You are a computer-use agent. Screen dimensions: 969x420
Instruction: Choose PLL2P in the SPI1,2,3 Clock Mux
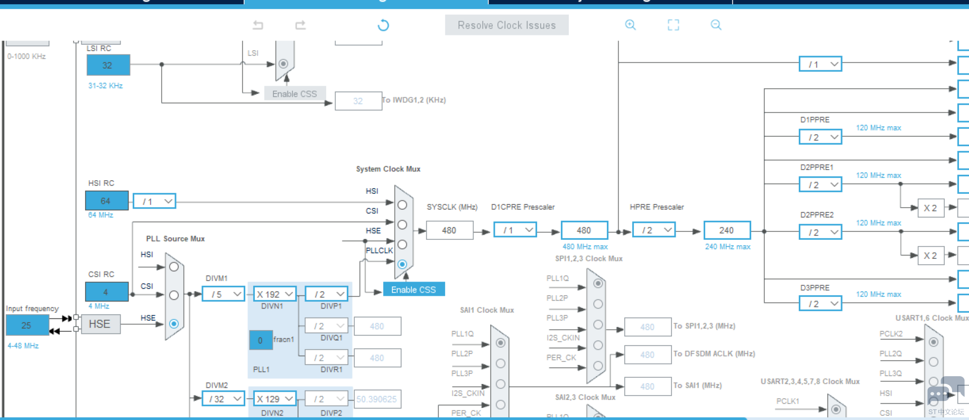click(598, 304)
